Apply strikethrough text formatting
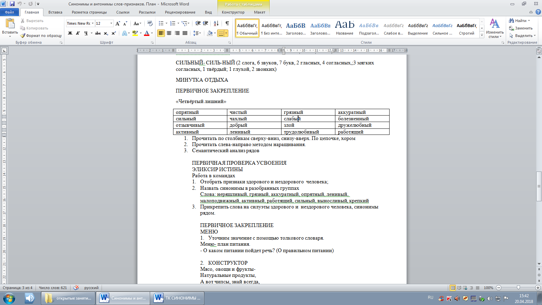 point(98,33)
